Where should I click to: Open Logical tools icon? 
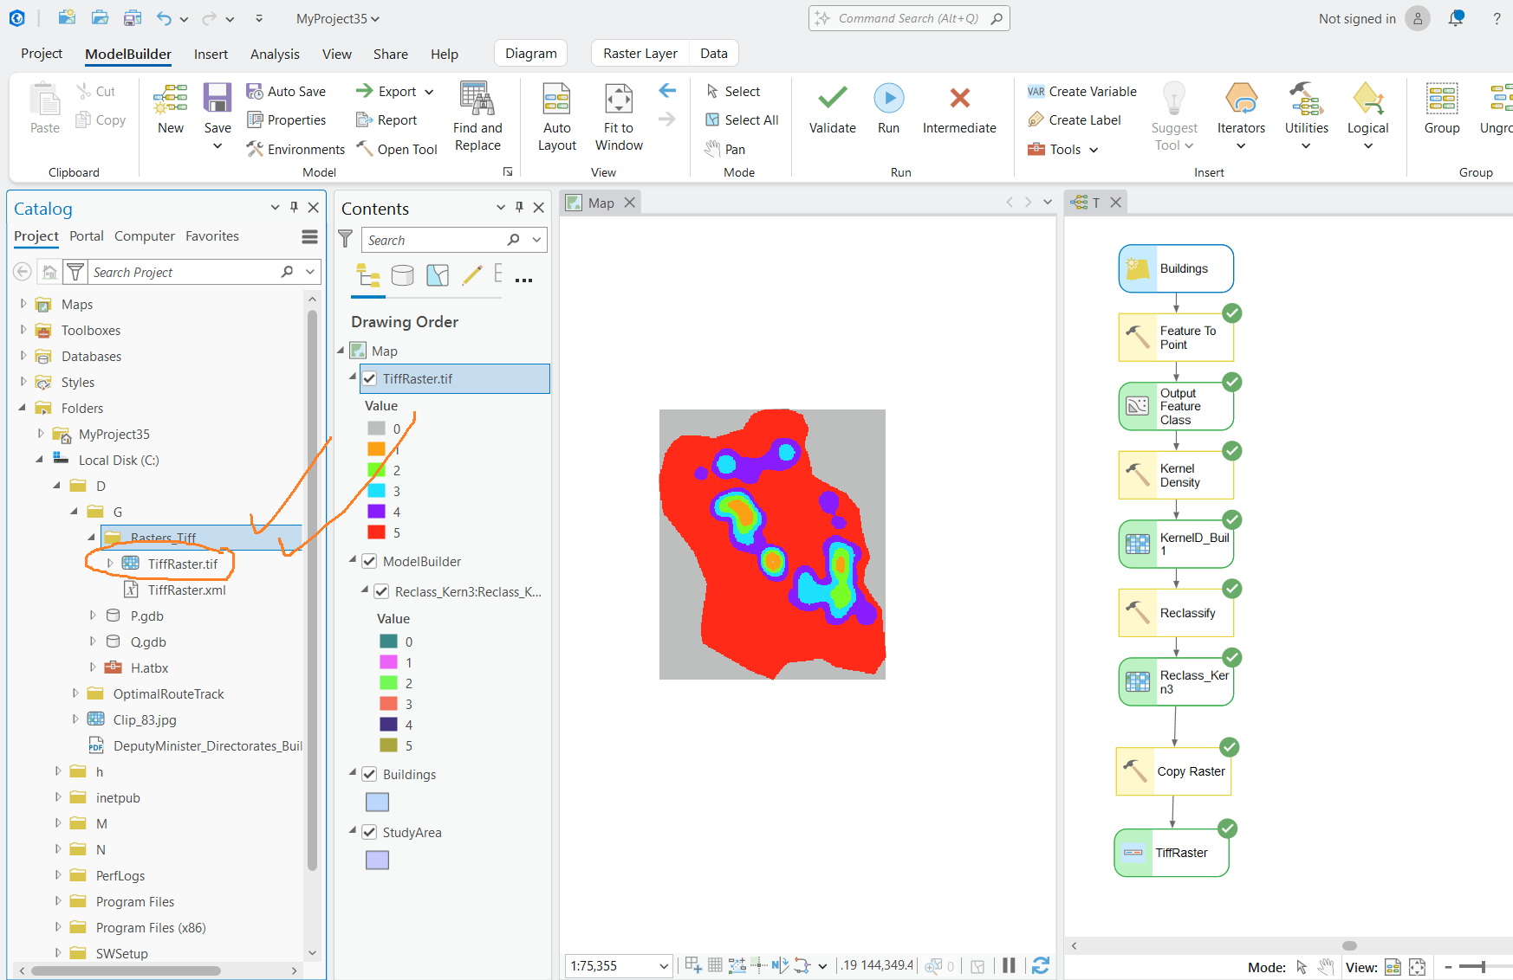[1367, 98]
